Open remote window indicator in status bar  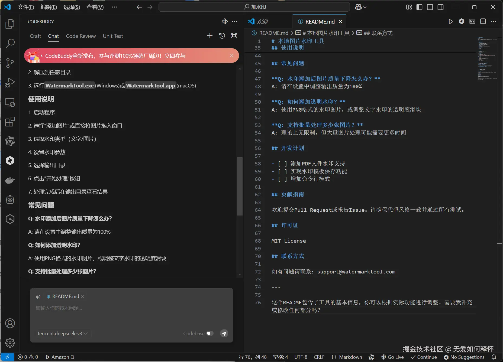point(7,357)
